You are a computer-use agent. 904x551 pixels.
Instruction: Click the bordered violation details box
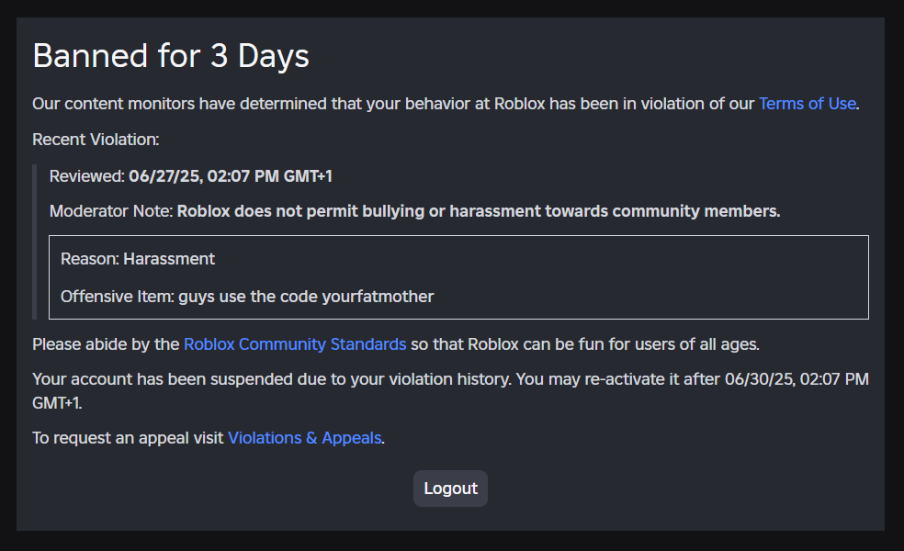click(x=458, y=277)
